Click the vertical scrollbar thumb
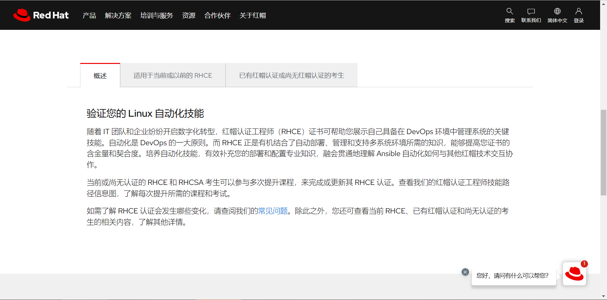607x300 pixels. tap(603, 152)
